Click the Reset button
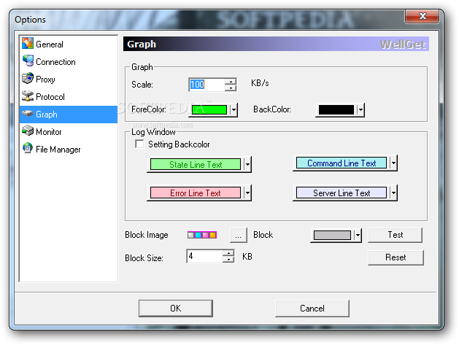The image size is (459, 345). (x=396, y=257)
